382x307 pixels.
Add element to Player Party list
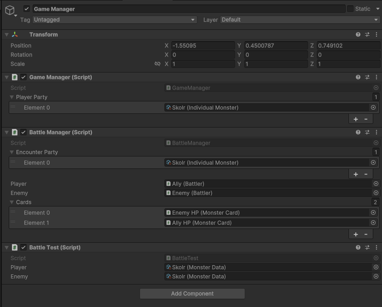click(x=355, y=119)
